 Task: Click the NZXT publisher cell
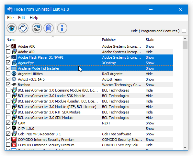[x=106, y=123]
